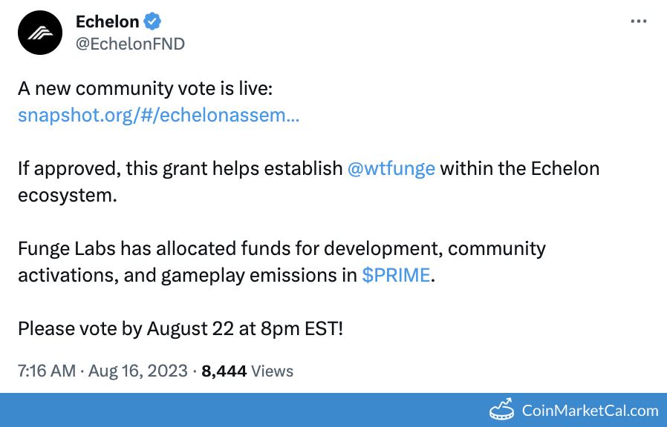Click the Aug 16, 2023 date
This screenshot has width=667, height=427.
click(x=138, y=371)
